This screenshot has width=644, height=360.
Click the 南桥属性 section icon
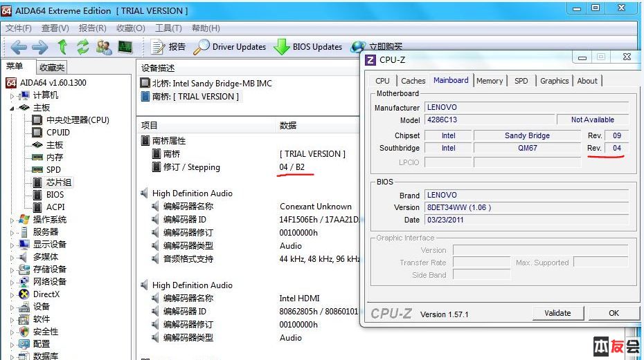pos(145,141)
